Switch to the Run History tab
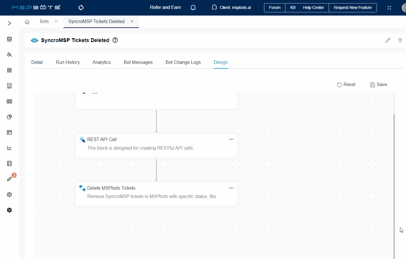 68,62
